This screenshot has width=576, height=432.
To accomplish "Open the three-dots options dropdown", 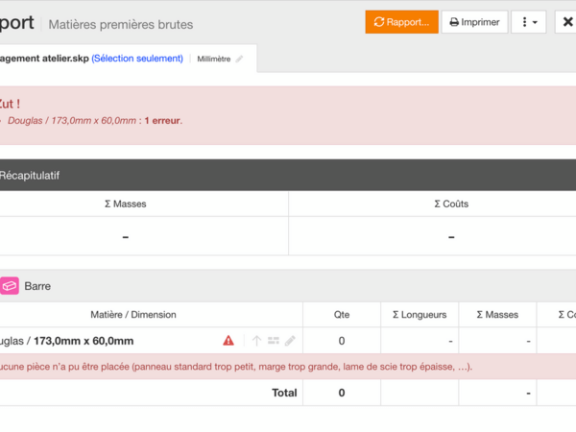I will coord(529,22).
